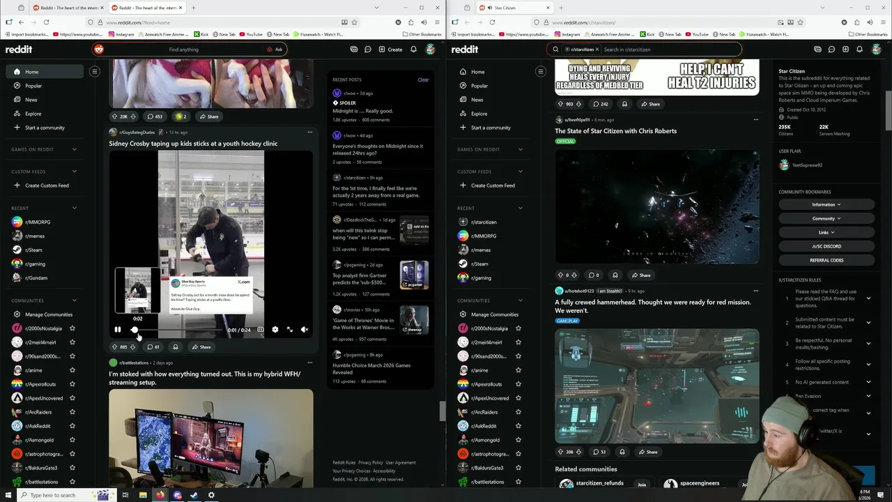Click Ask button in left Reddit search bar

(275, 50)
